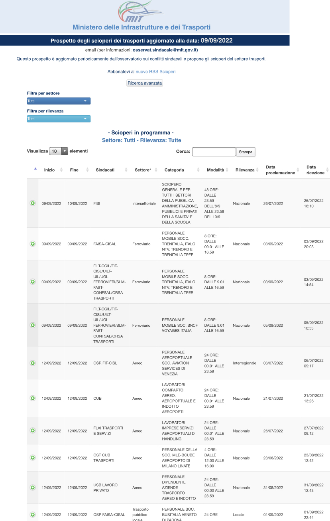Expand the OSR FIT-CISL strike row
Image resolution: width=330 pixels, height=521 pixels.
coord(33,363)
